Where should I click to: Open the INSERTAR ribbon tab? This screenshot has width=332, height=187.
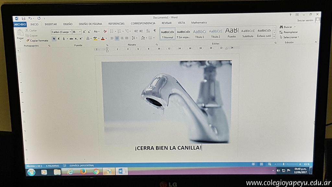pyautogui.click(x=51, y=24)
